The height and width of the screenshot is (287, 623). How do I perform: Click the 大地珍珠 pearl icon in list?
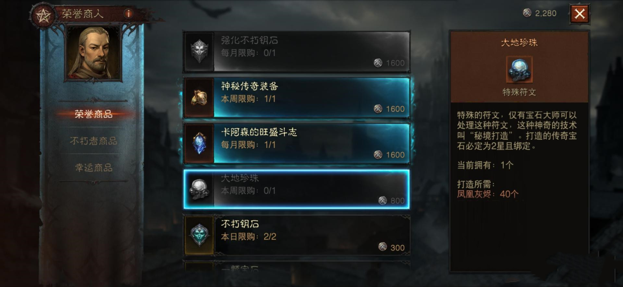pos(199,189)
